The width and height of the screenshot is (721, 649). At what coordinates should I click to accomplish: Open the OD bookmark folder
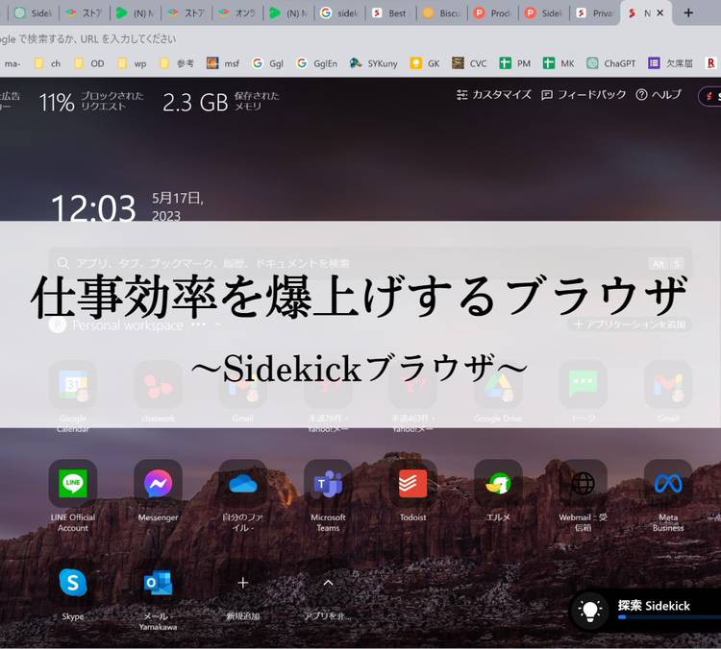pyautogui.click(x=89, y=63)
